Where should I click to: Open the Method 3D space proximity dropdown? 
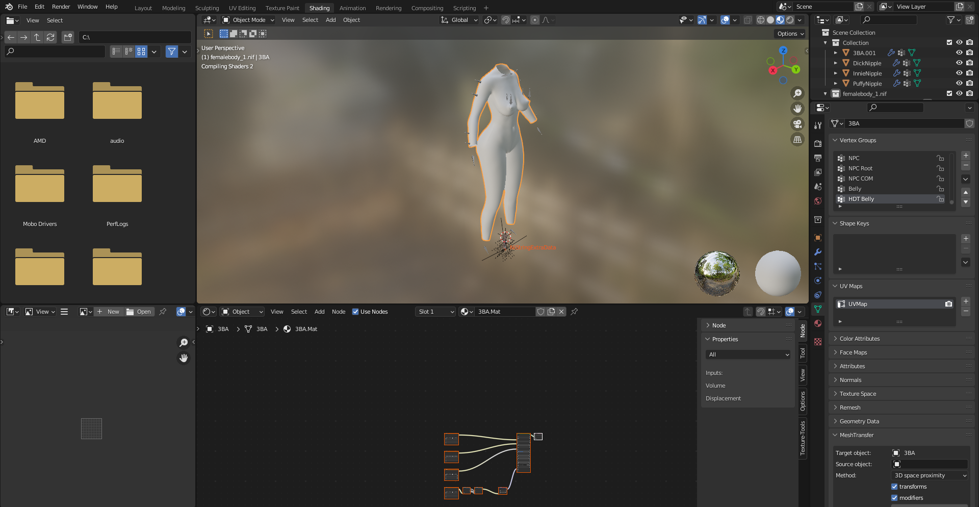click(930, 475)
